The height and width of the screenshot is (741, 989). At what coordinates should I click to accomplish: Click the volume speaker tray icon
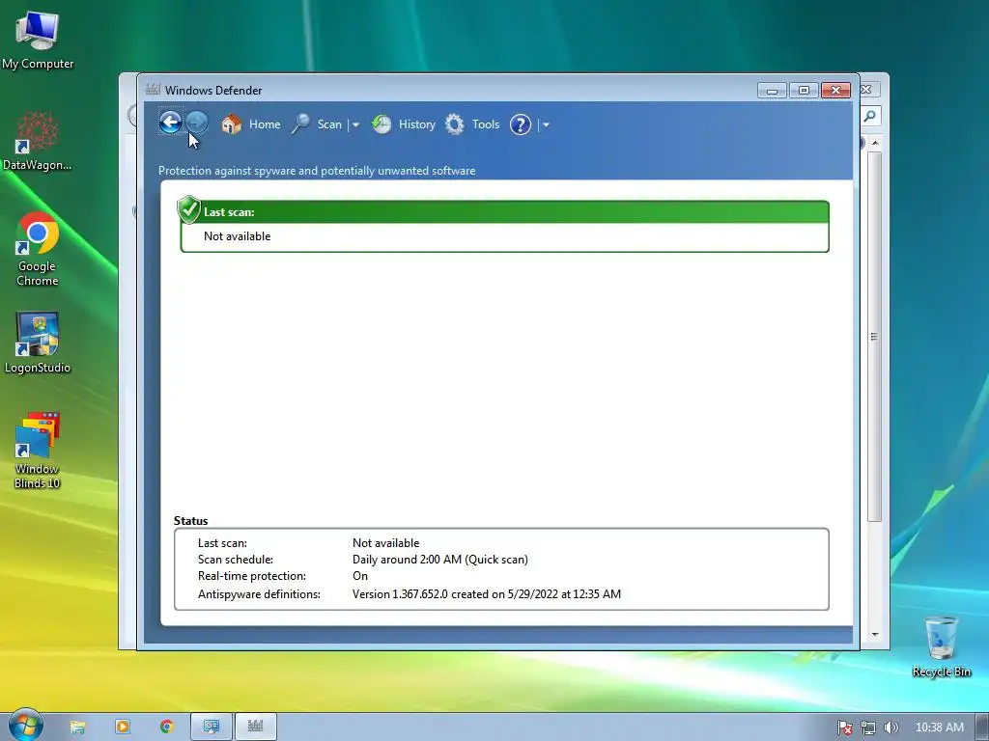[890, 727]
